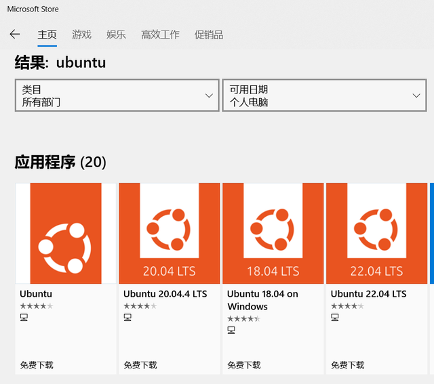Click the PC device icon under Ubuntu 22.04

pyautogui.click(x=335, y=318)
